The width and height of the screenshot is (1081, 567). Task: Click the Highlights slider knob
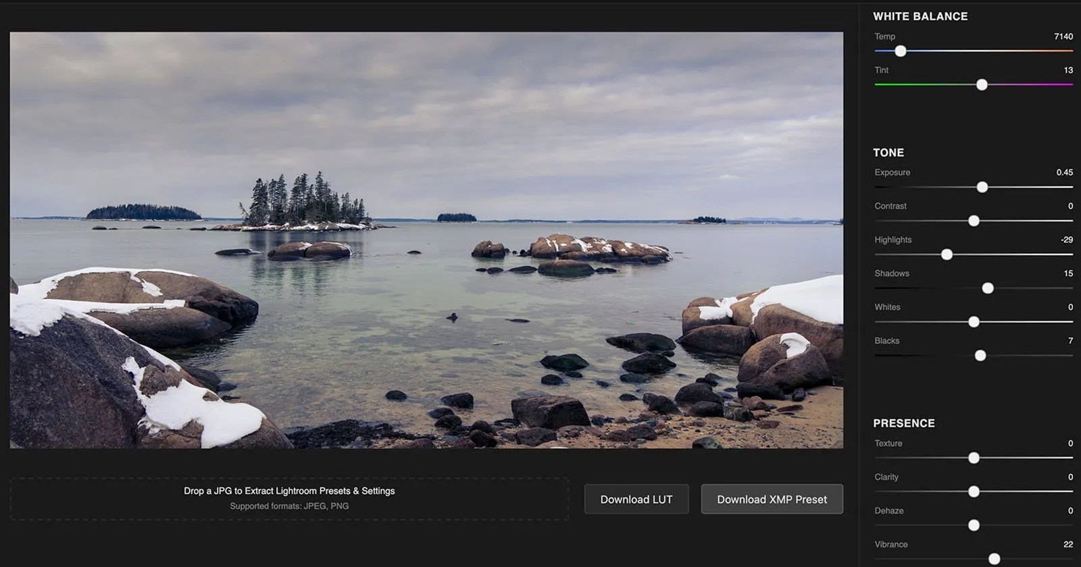pyautogui.click(x=947, y=254)
